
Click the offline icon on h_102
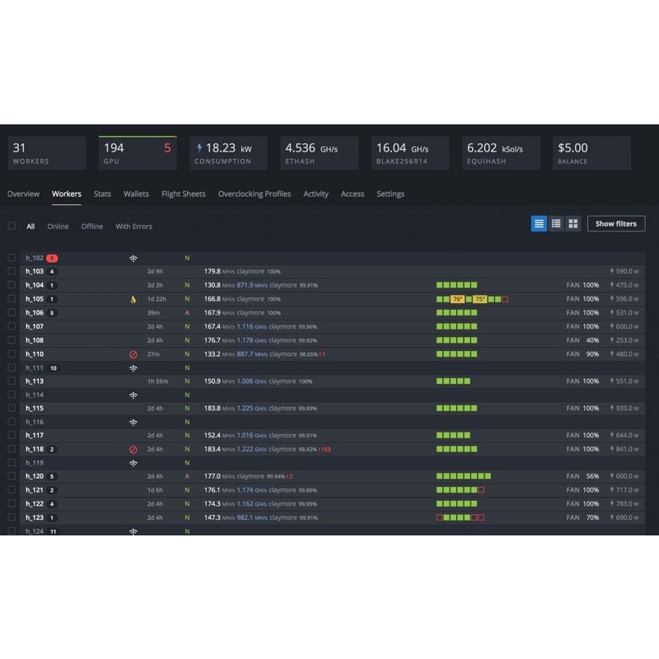[x=133, y=259]
